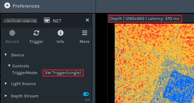Click the panel's vertical scrollbar
Viewport: 194px width, 103px height.
pyautogui.click(x=94, y=58)
